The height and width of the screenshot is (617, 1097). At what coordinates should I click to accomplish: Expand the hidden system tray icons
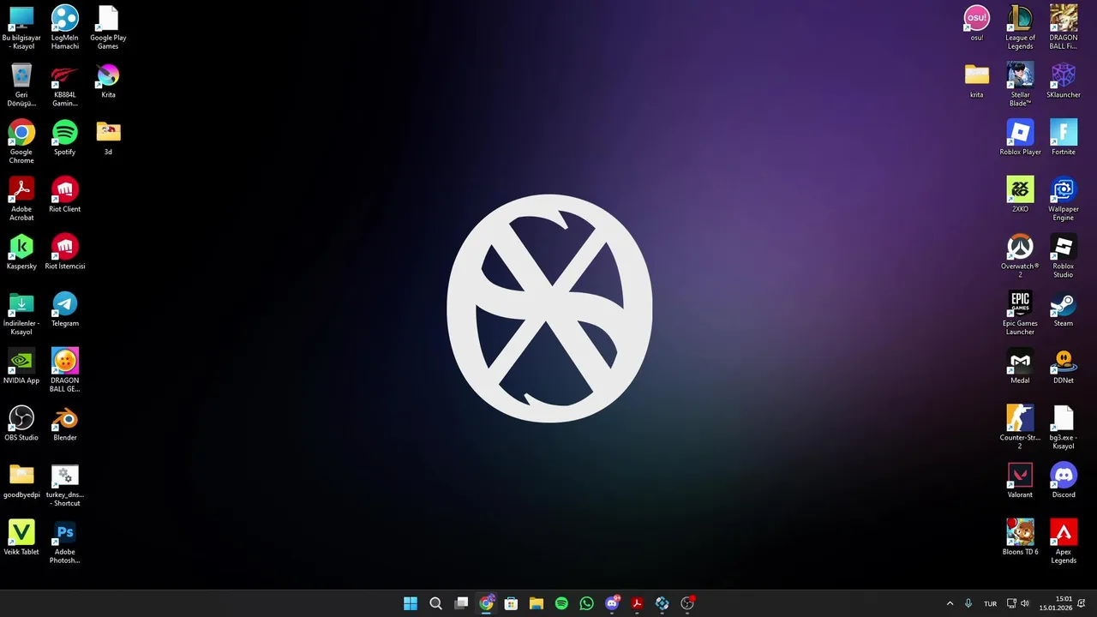pyautogui.click(x=950, y=603)
